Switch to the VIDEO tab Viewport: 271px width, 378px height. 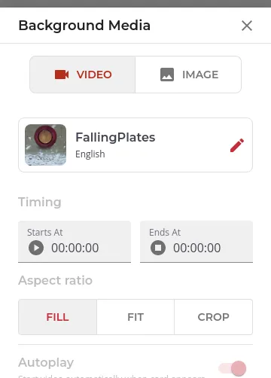tap(83, 75)
